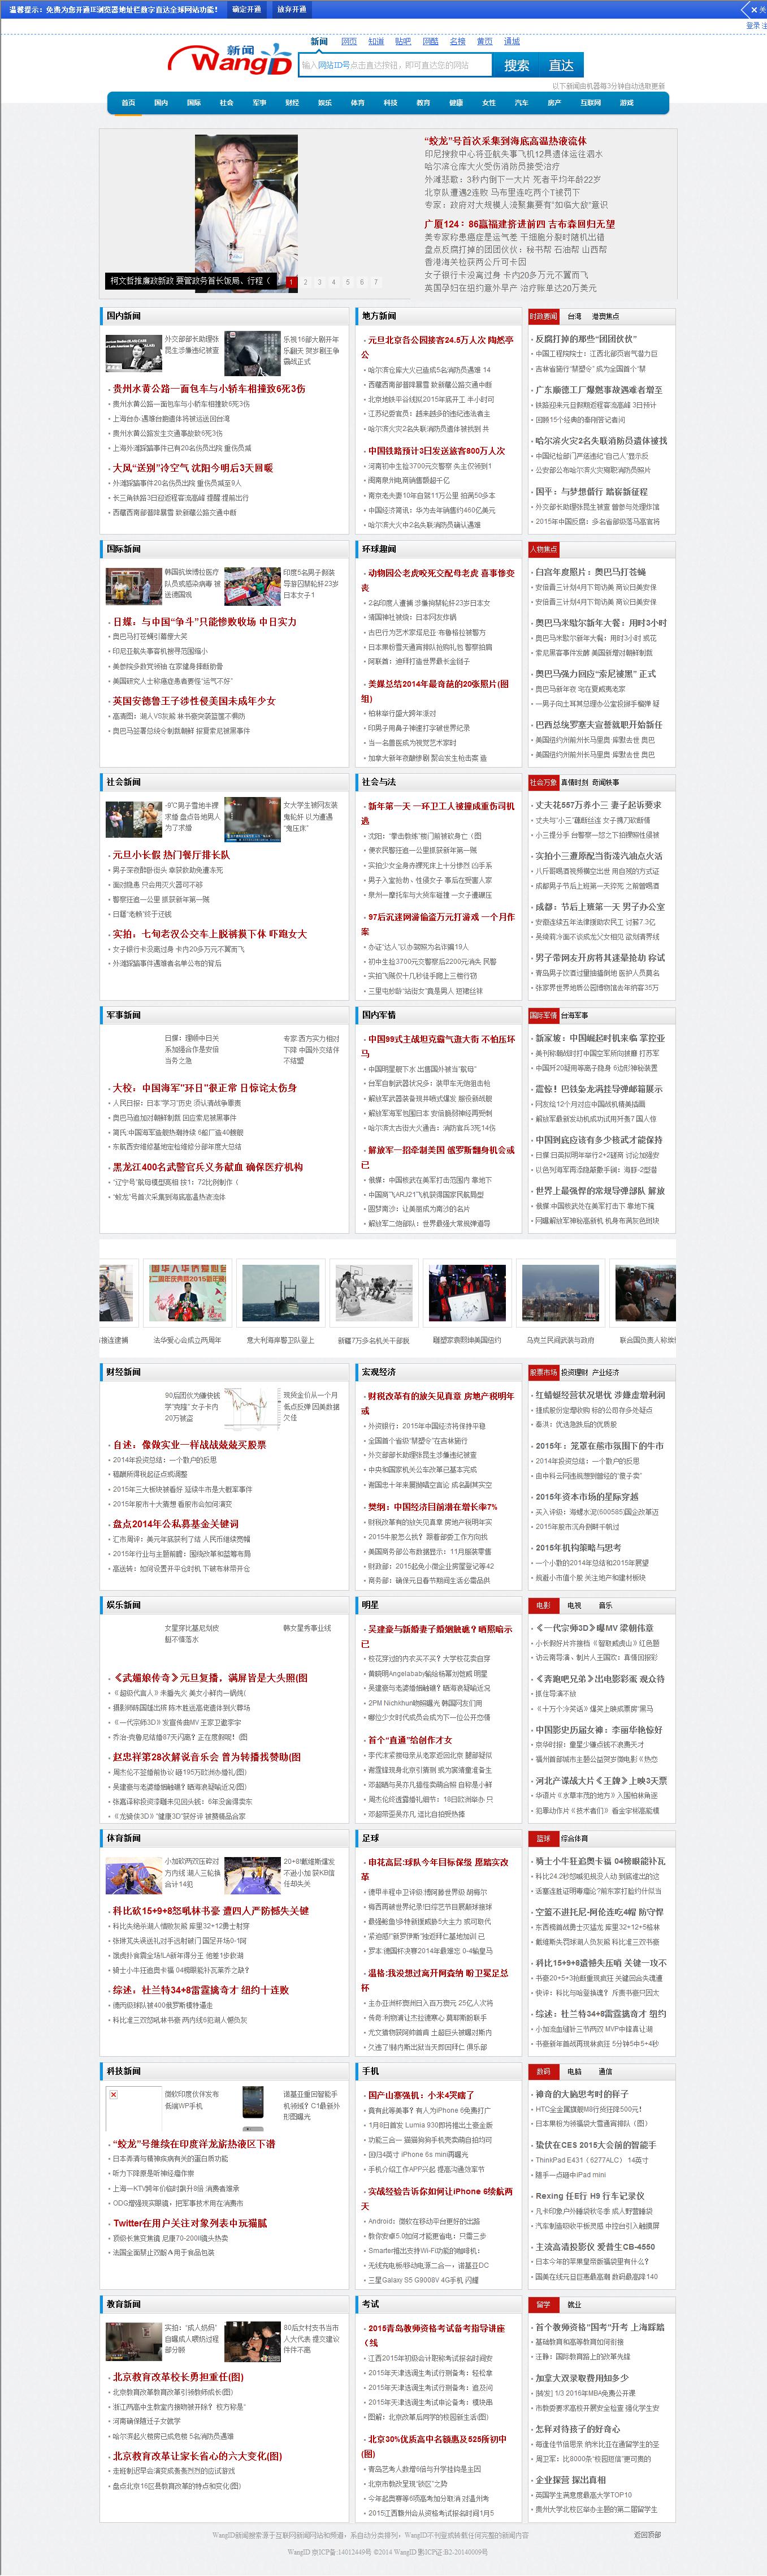Select the 电视 tab beside 电影

(574, 1605)
